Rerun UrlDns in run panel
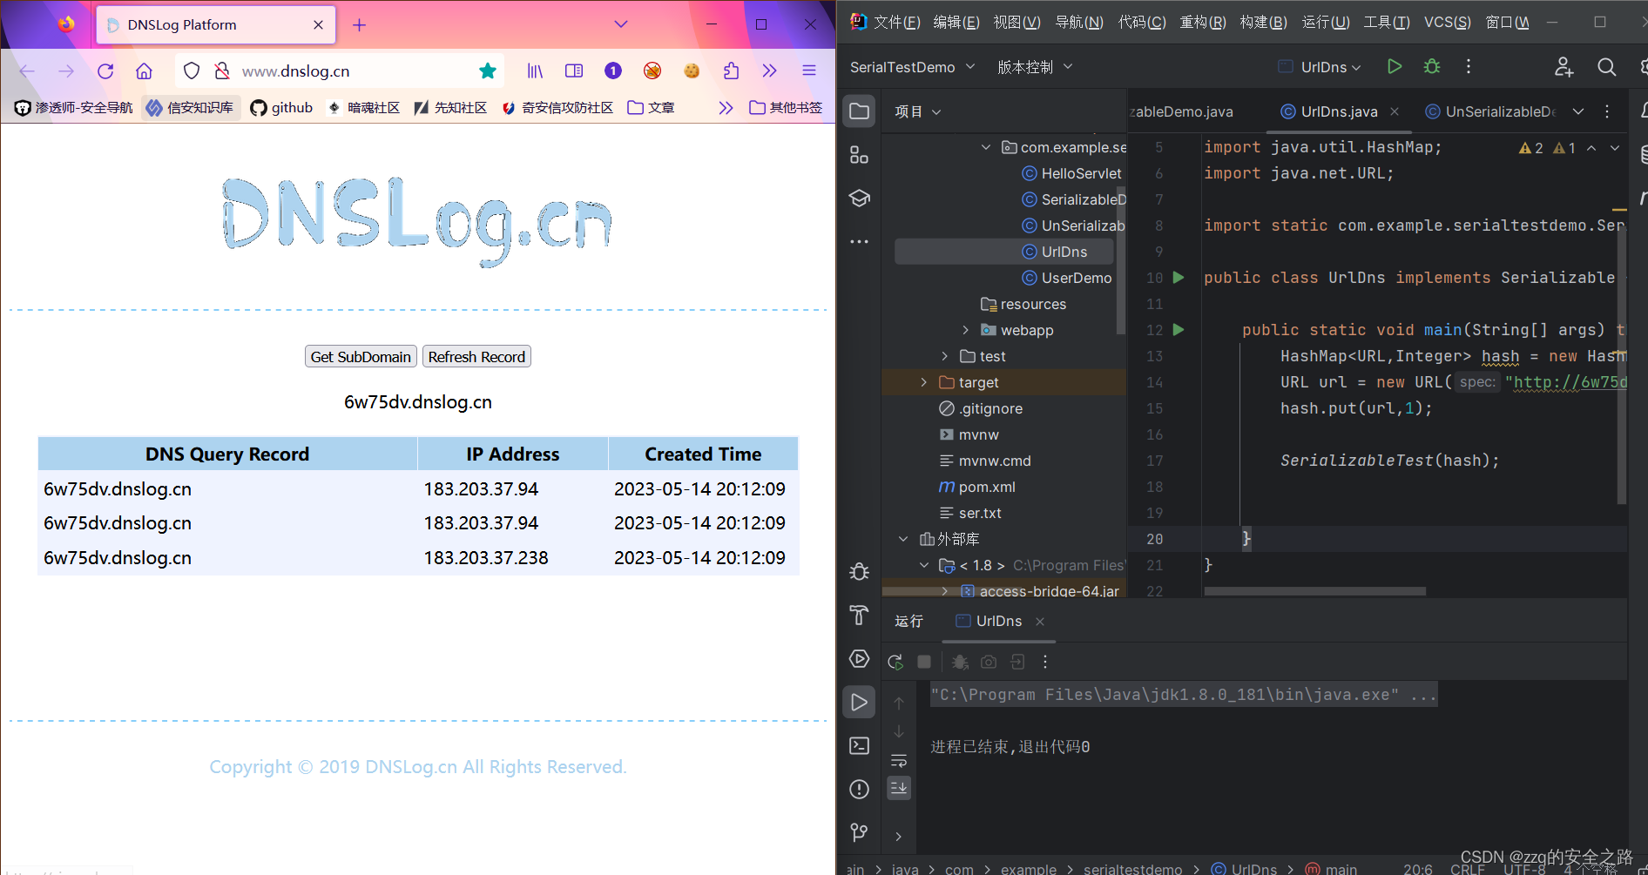This screenshot has width=1648, height=875. click(895, 663)
